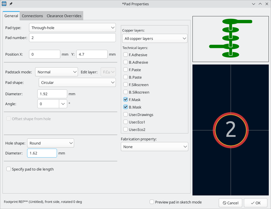Enable the F.Paste technical layer
Viewport: 271px width, 209px height.
(126, 70)
